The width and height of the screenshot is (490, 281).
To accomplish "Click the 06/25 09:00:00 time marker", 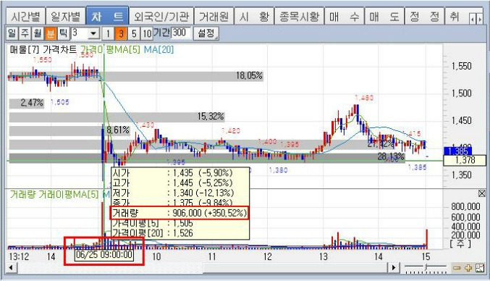I will (104, 255).
